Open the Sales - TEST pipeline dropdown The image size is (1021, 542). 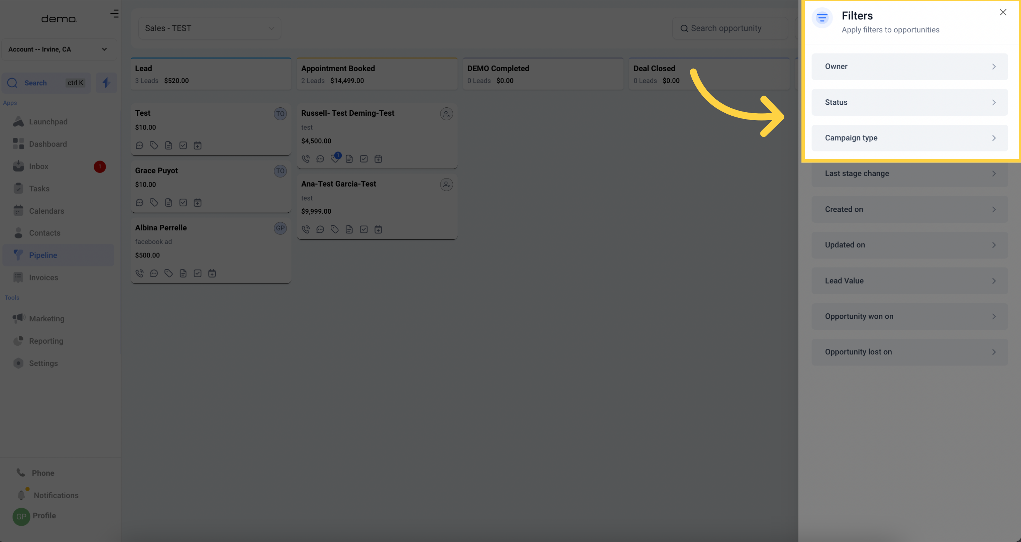pyautogui.click(x=209, y=28)
